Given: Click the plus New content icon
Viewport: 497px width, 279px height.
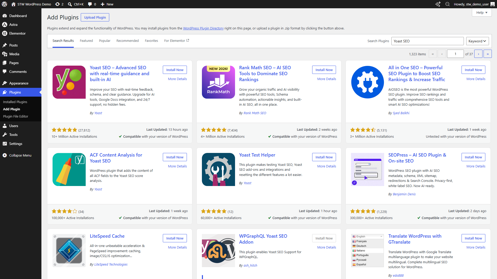Looking at the screenshot, I should (103, 4).
